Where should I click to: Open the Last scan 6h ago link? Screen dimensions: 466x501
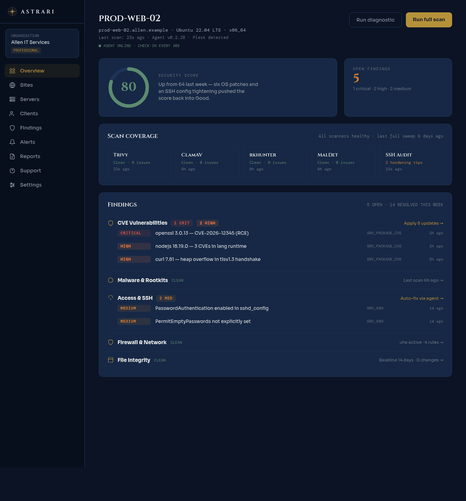(x=423, y=280)
